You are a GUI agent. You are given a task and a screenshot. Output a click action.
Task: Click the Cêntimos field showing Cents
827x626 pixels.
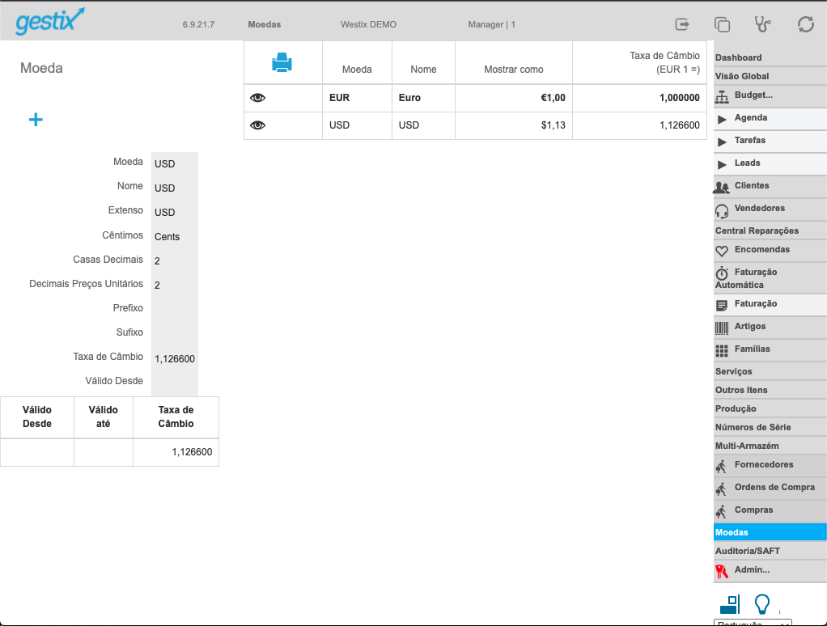coord(175,237)
